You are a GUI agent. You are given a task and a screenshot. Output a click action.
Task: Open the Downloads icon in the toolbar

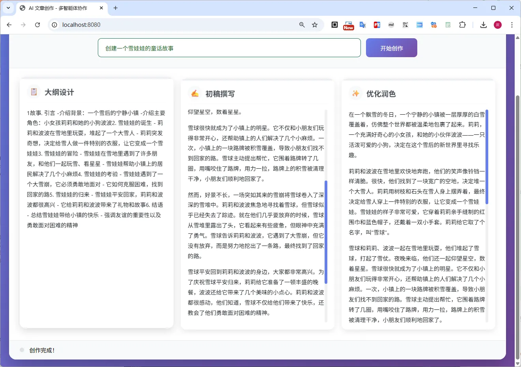tap(483, 24)
